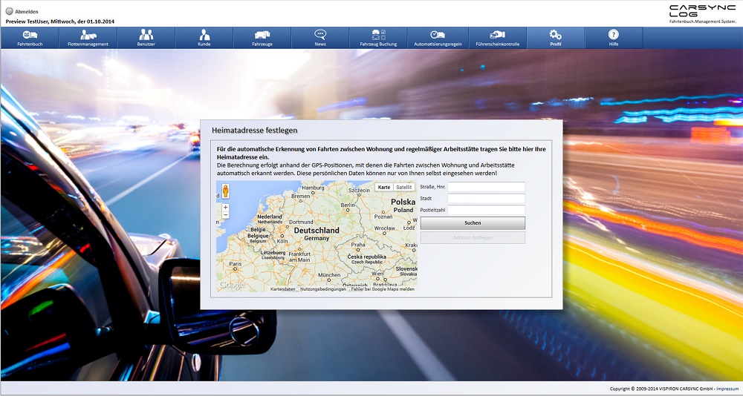Image resolution: width=743 pixels, height=396 pixels.
Task: Switch map to Karte view
Action: (x=384, y=188)
